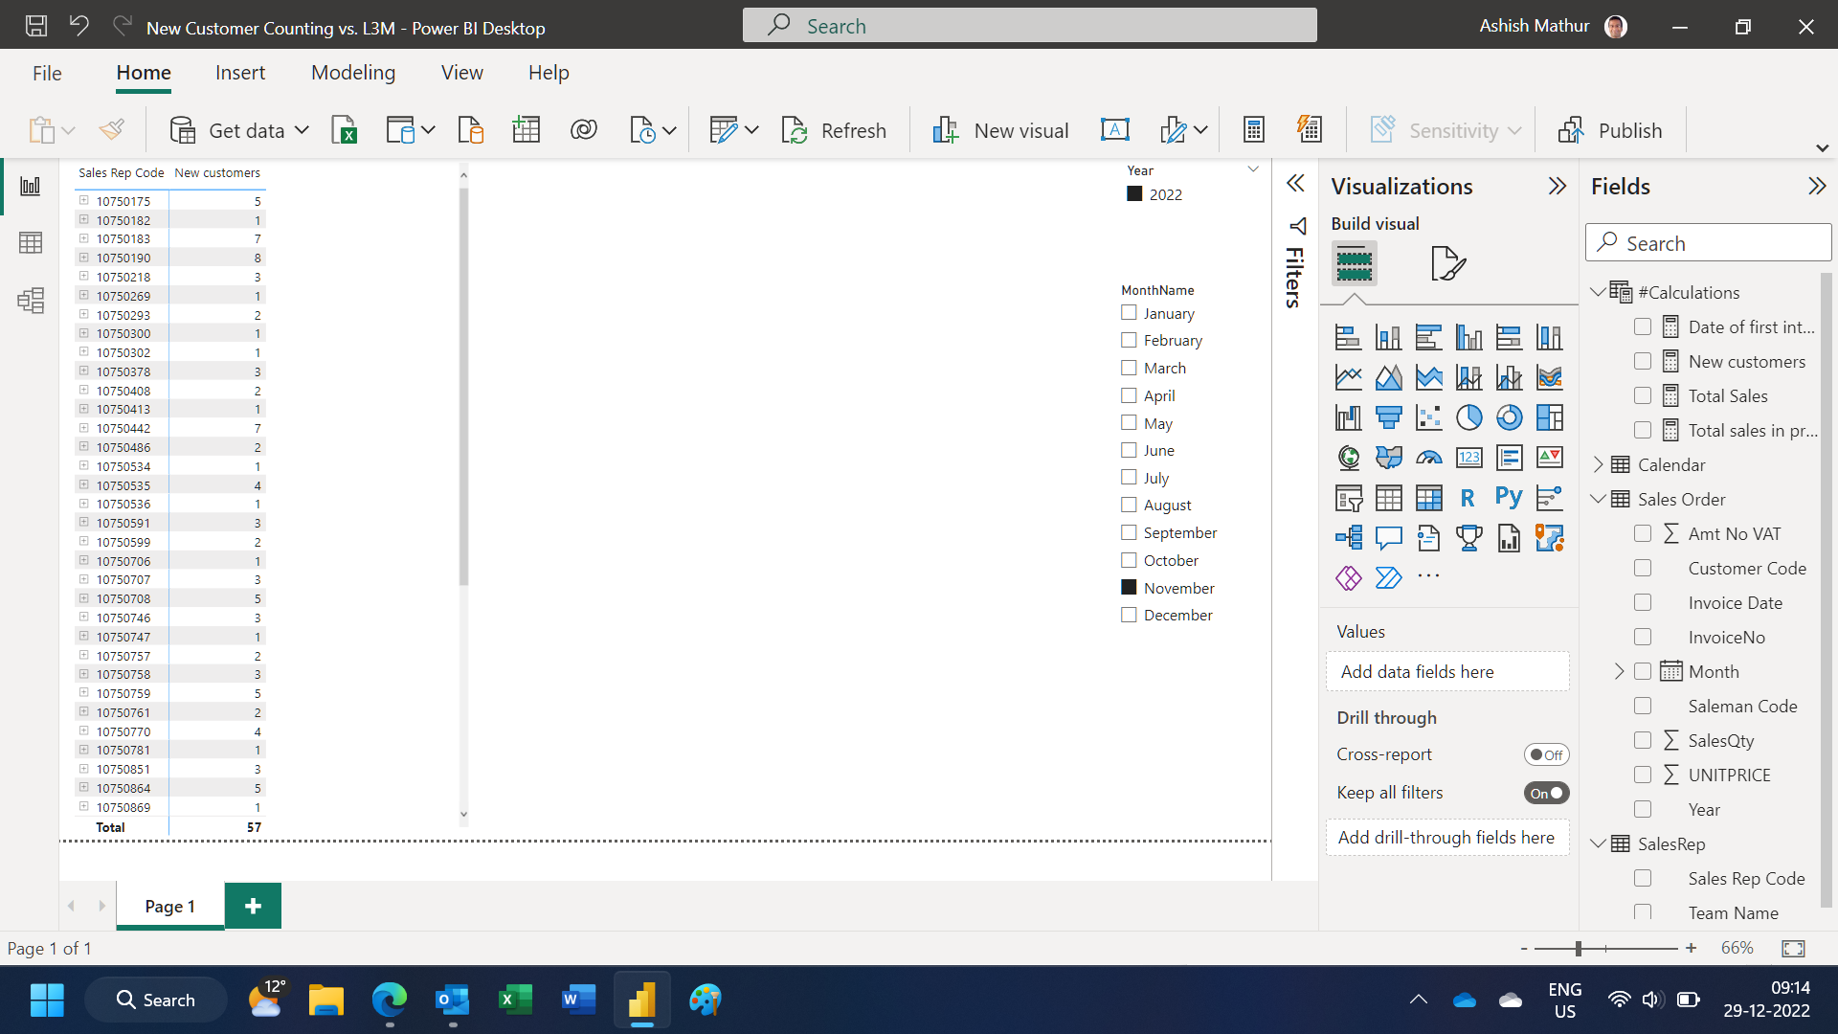Click the zoom slider handle

pyautogui.click(x=1578, y=948)
